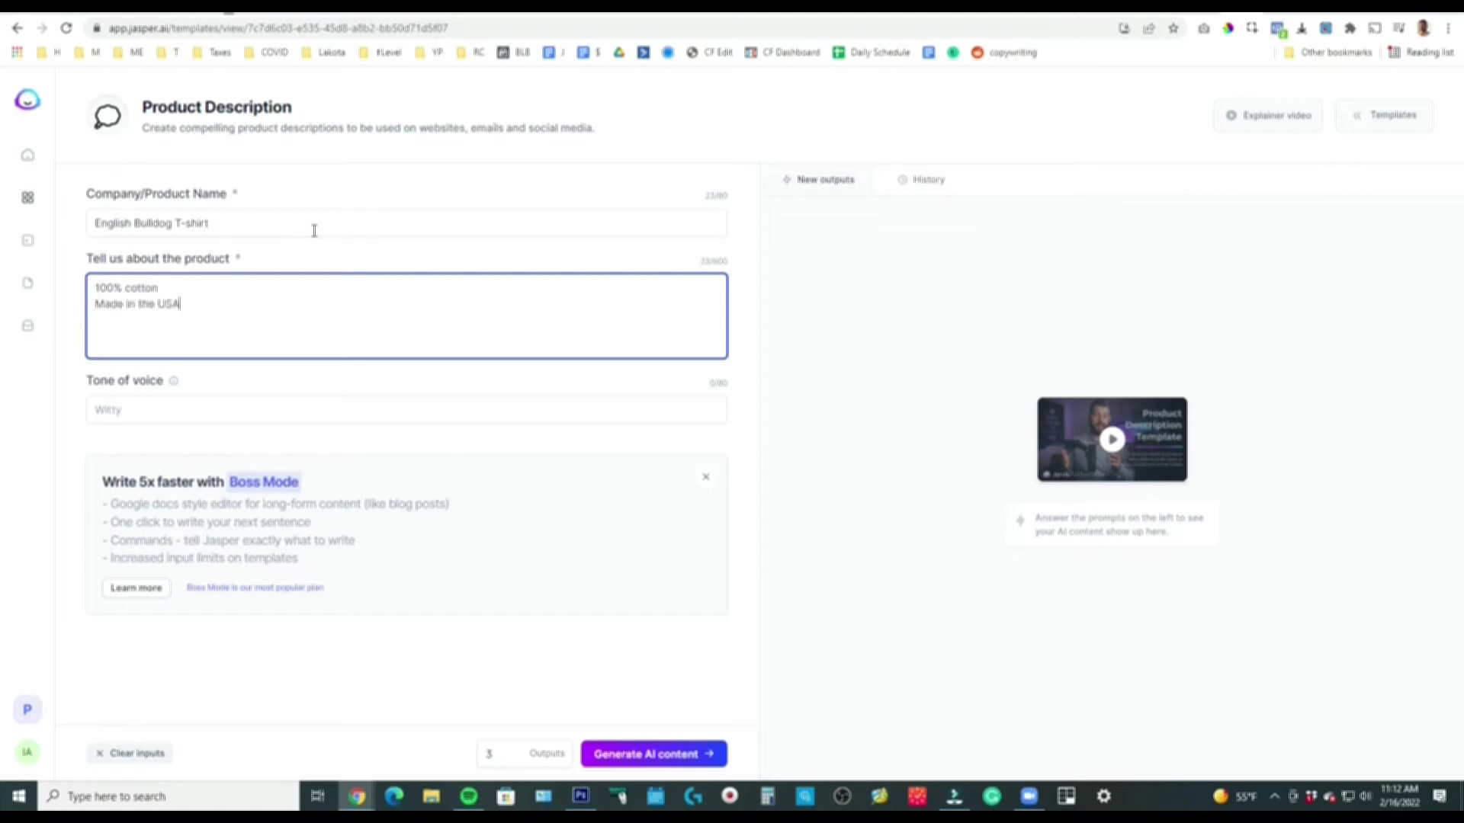The height and width of the screenshot is (823, 1464).
Task: Open the Other bookmarks folder
Action: pyautogui.click(x=1328, y=53)
